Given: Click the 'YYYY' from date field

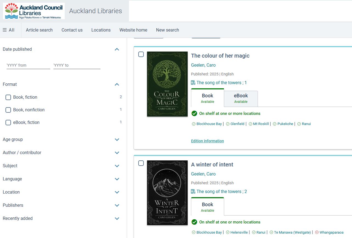Looking at the screenshot, I should [x=28, y=65].
